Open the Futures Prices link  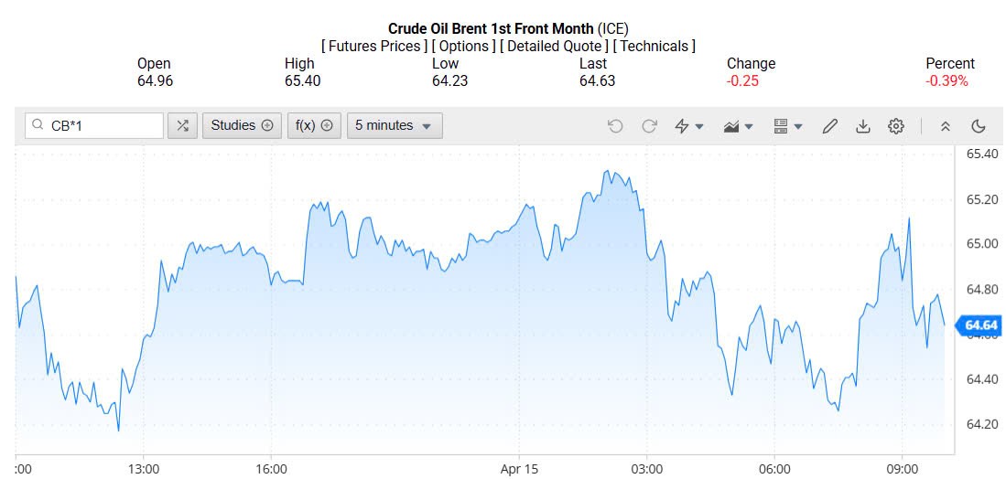374,46
